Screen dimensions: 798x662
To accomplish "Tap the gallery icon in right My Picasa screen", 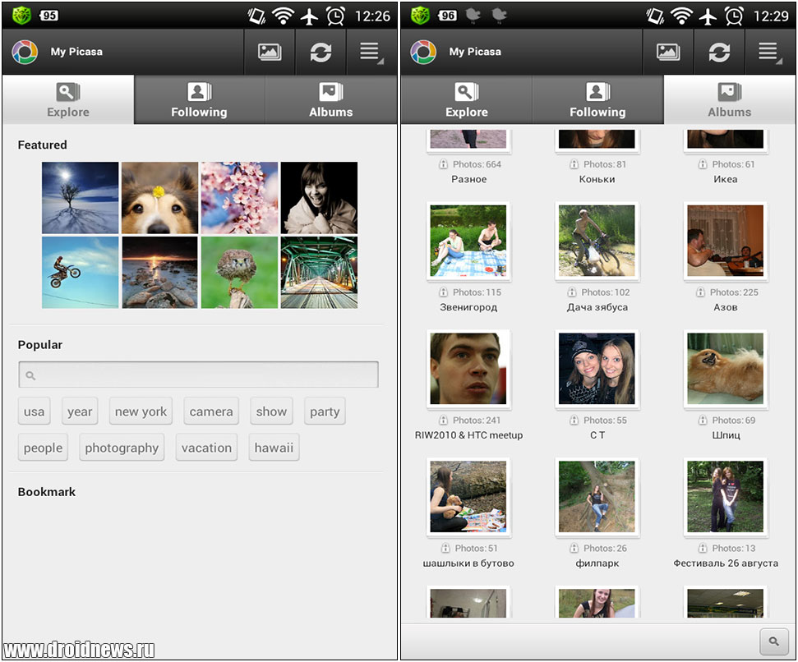I will pos(668,52).
